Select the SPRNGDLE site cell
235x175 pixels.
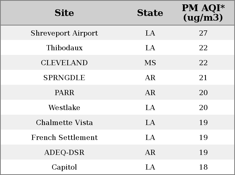pos(64,78)
